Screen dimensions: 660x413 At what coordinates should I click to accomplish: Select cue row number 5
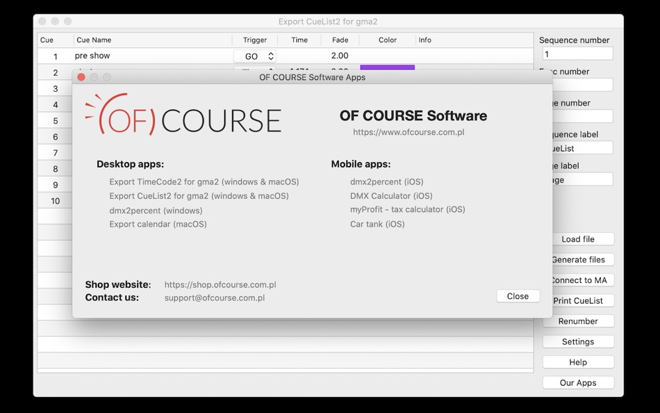(55, 121)
